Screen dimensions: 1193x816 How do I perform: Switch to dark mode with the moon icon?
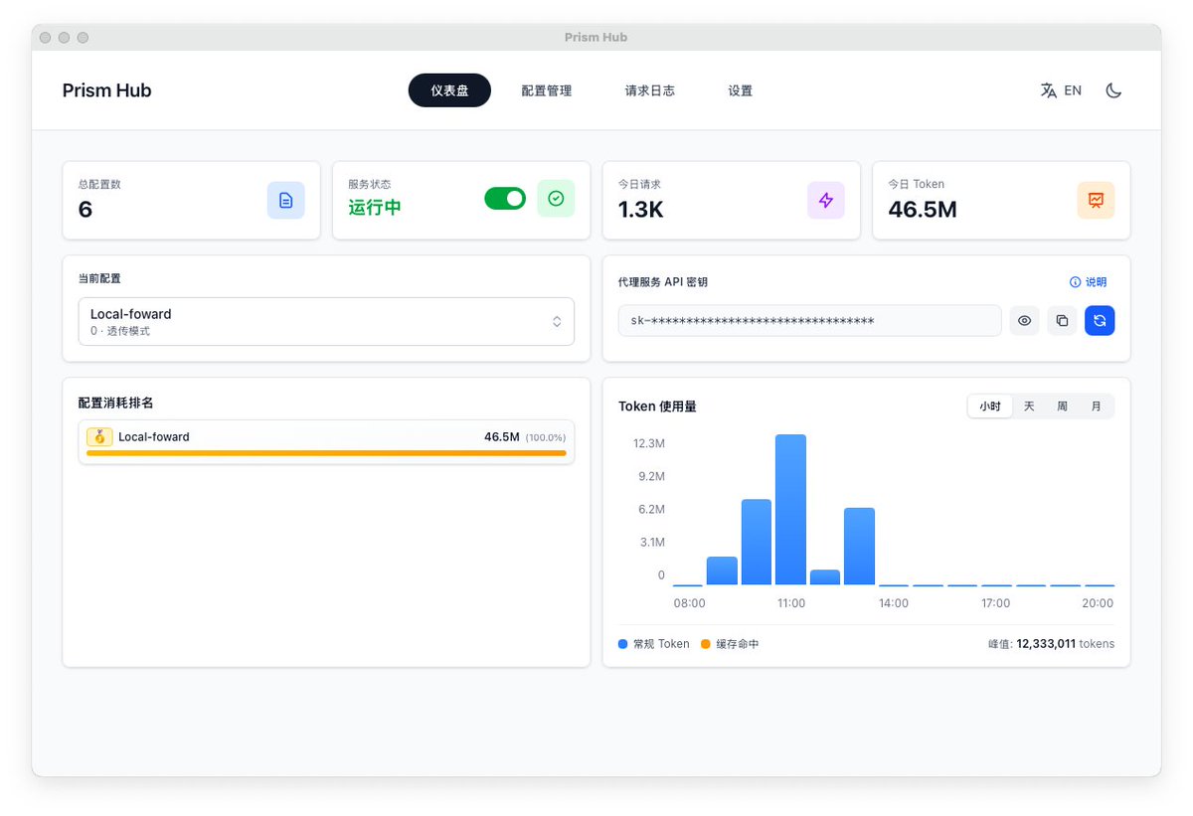coord(1113,90)
